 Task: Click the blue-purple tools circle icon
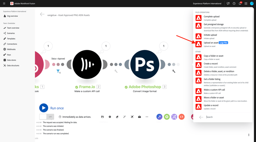(x=159, y=117)
